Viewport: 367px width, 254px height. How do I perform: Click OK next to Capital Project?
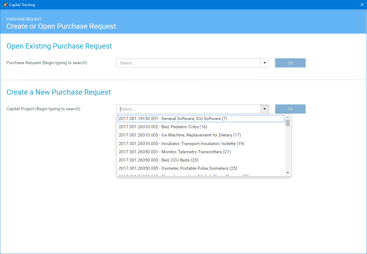click(x=290, y=109)
